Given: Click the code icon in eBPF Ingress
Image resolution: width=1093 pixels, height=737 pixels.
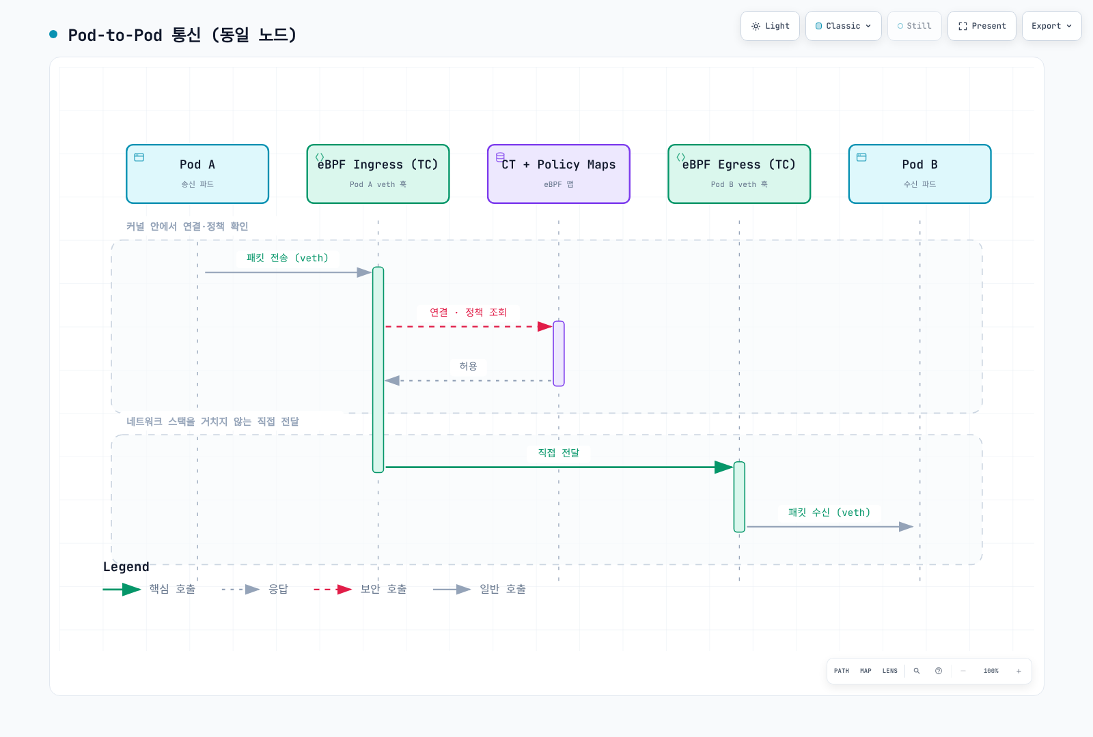Looking at the screenshot, I should point(320,157).
